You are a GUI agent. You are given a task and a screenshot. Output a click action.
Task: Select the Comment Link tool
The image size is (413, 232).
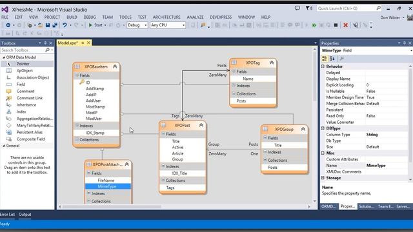point(29,98)
